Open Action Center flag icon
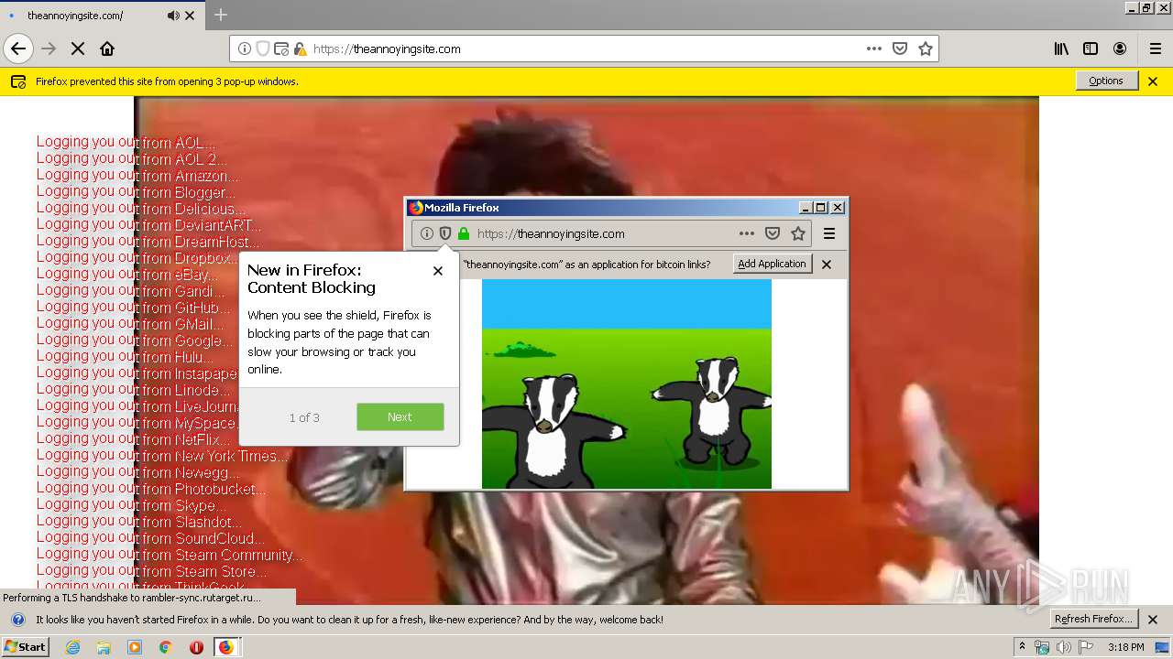 pos(1086,647)
